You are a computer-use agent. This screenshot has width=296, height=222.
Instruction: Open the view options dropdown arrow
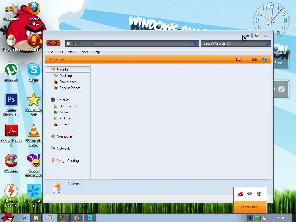245,59
